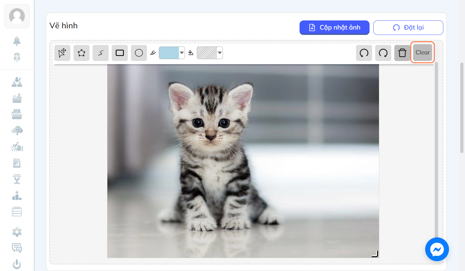The height and width of the screenshot is (271, 465).
Task: Open settings gear in sidebar
Action: 17,232
